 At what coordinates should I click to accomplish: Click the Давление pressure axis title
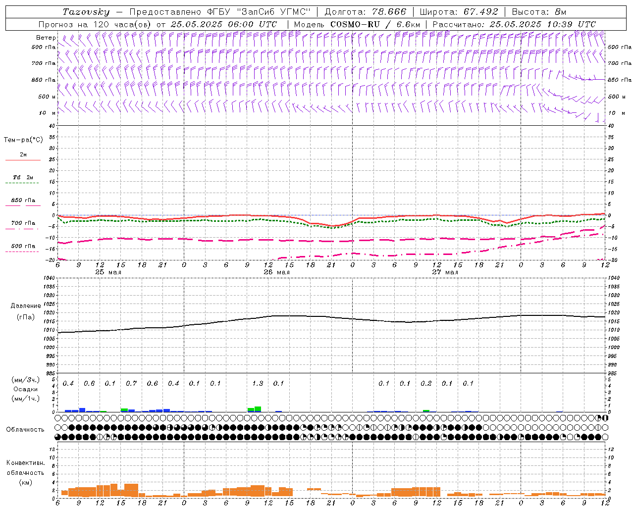[x=26, y=305]
